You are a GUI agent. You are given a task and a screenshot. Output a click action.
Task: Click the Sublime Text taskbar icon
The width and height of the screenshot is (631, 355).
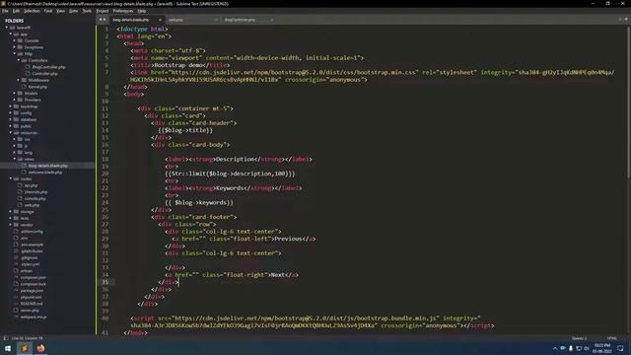point(24,348)
